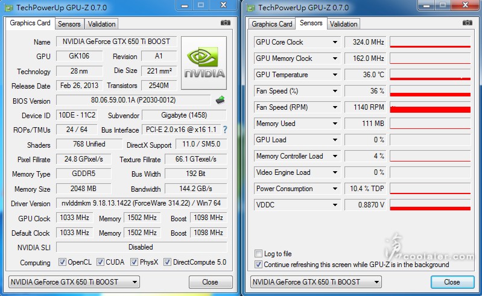Click GPU-Z app icon in left title bar
Screen dimensions: 482x296
tap(9, 8)
